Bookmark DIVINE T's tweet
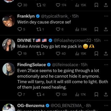Screen dimensions: 111x111 pyautogui.click(x=96, y=54)
